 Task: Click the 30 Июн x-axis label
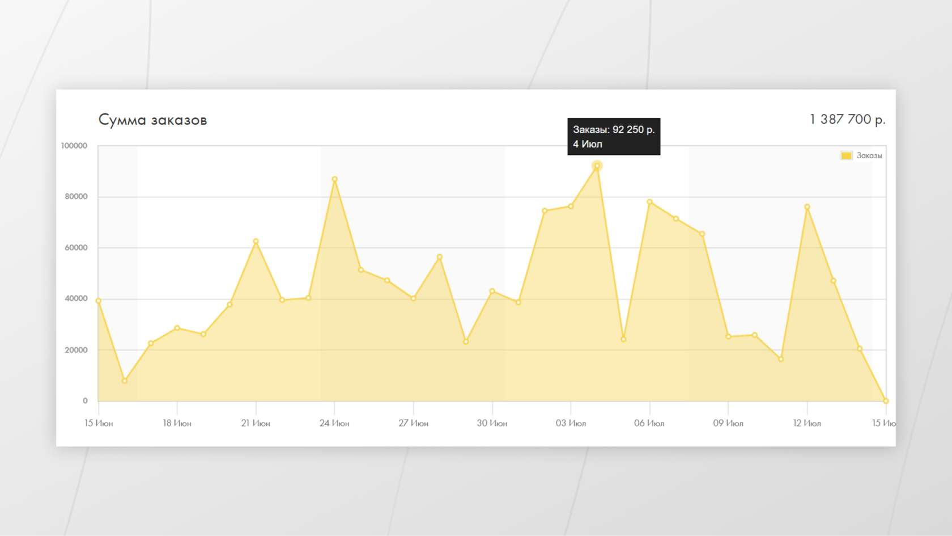coord(492,423)
